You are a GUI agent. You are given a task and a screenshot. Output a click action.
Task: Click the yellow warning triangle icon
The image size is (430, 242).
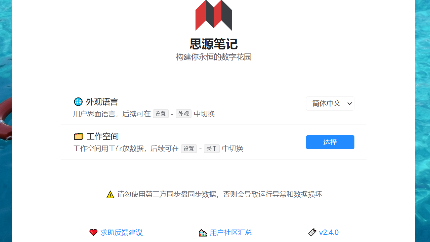[110, 194]
